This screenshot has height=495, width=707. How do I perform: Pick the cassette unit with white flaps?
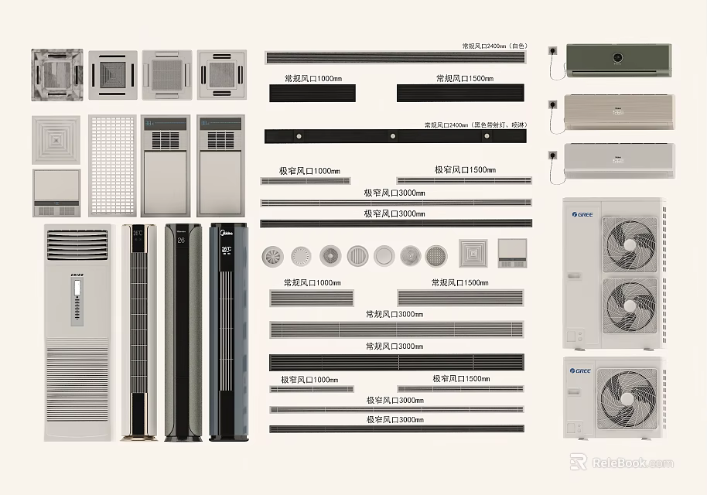click(167, 75)
